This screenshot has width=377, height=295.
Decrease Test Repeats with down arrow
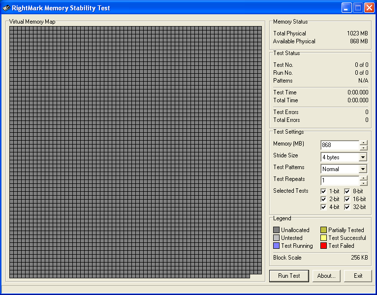(x=364, y=183)
